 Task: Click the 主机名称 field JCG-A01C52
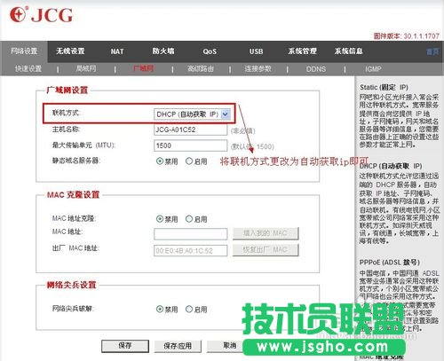click(190, 129)
